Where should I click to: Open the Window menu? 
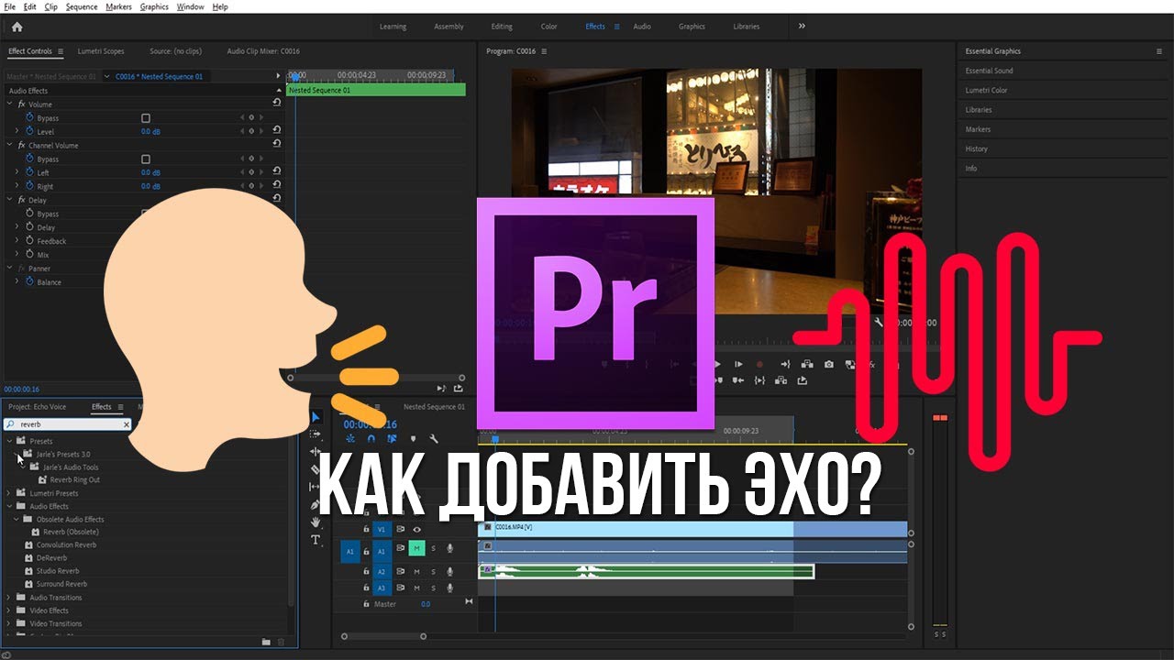tap(190, 6)
